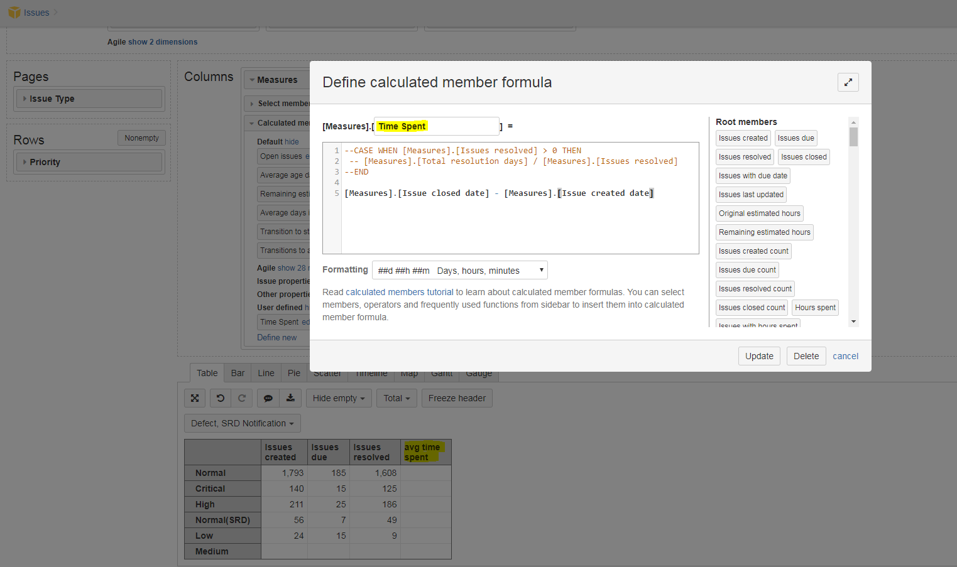Click the Issues resolved column header
957x567 pixels.
point(375,452)
